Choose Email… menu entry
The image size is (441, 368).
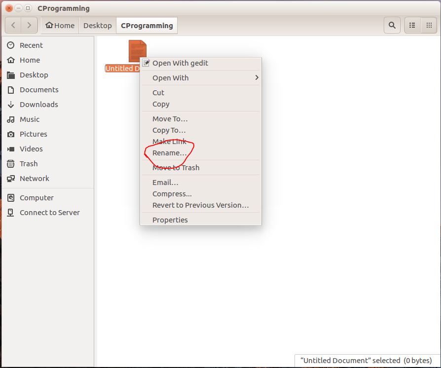point(201,183)
